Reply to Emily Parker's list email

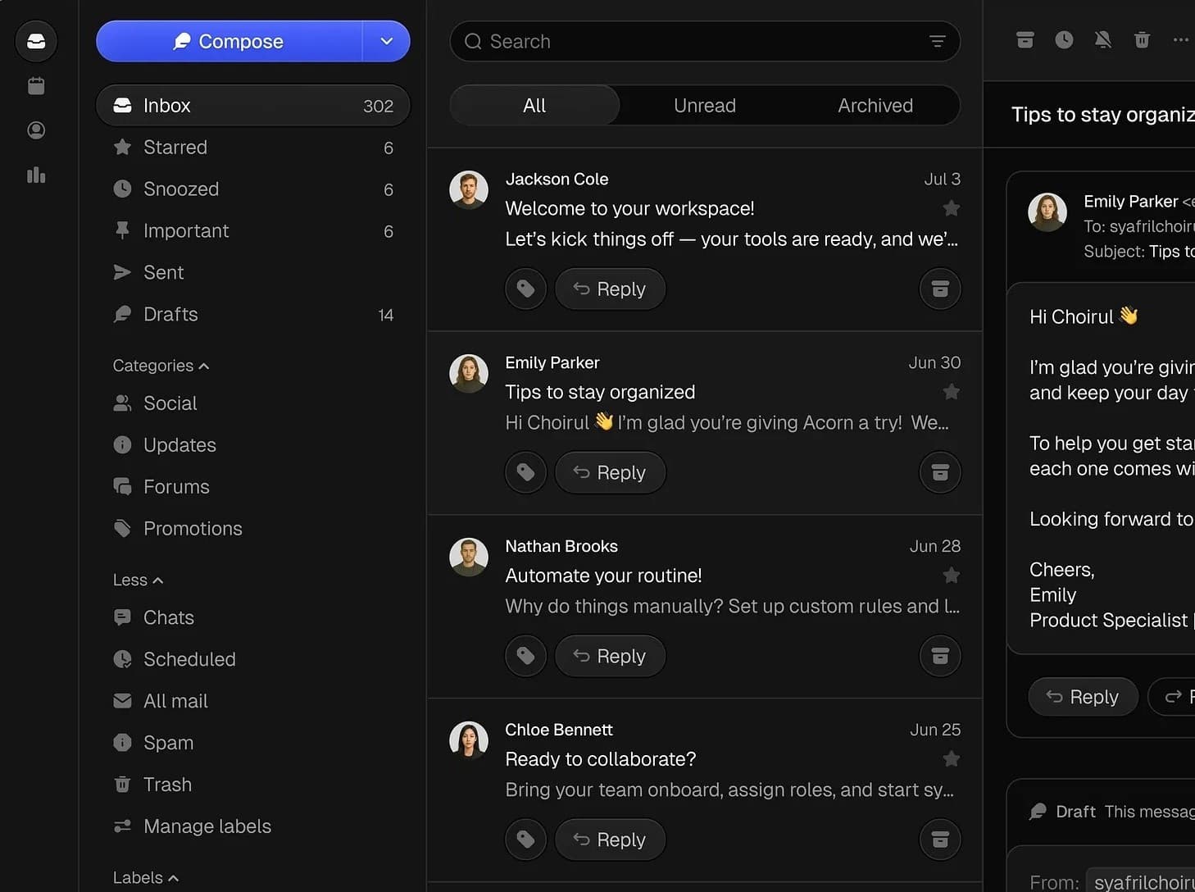(x=610, y=472)
